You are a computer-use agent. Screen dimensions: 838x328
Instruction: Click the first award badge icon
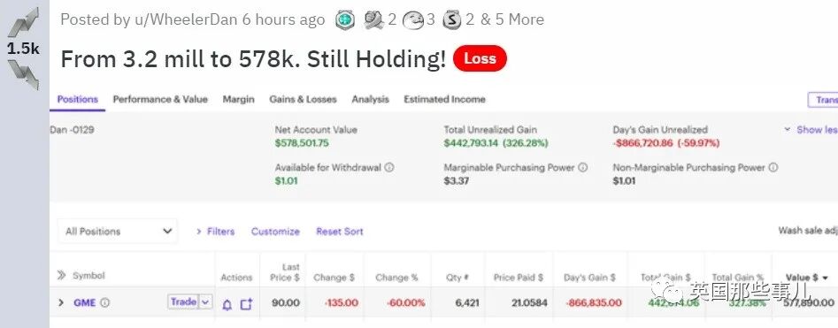click(x=345, y=20)
